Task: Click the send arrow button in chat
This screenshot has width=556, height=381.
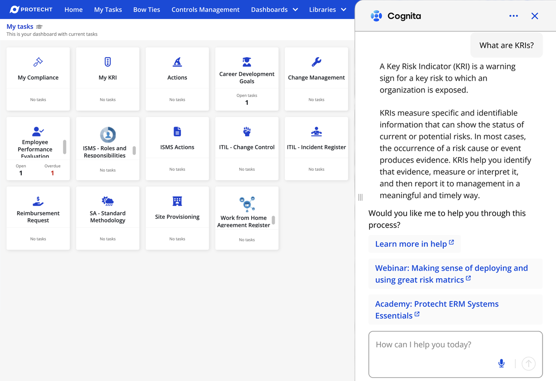Action: coord(528,363)
